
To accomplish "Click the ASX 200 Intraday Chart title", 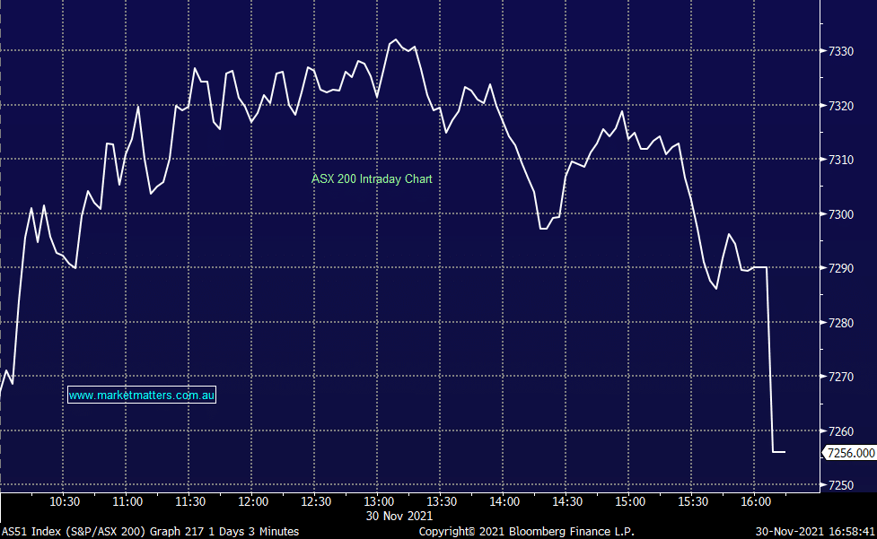I will (372, 179).
